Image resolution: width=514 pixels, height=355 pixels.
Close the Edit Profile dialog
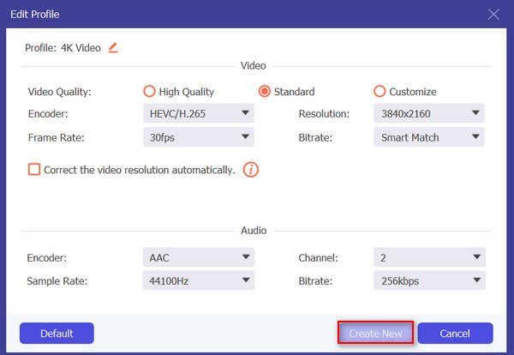click(493, 15)
